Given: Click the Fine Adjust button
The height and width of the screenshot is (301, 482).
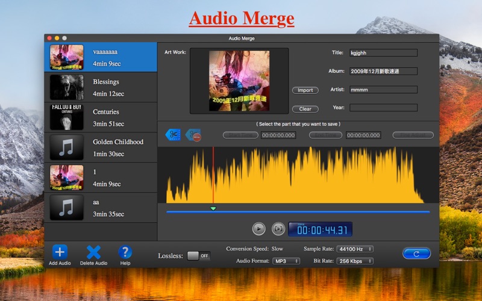Looking at the screenshot, I should (413, 135).
